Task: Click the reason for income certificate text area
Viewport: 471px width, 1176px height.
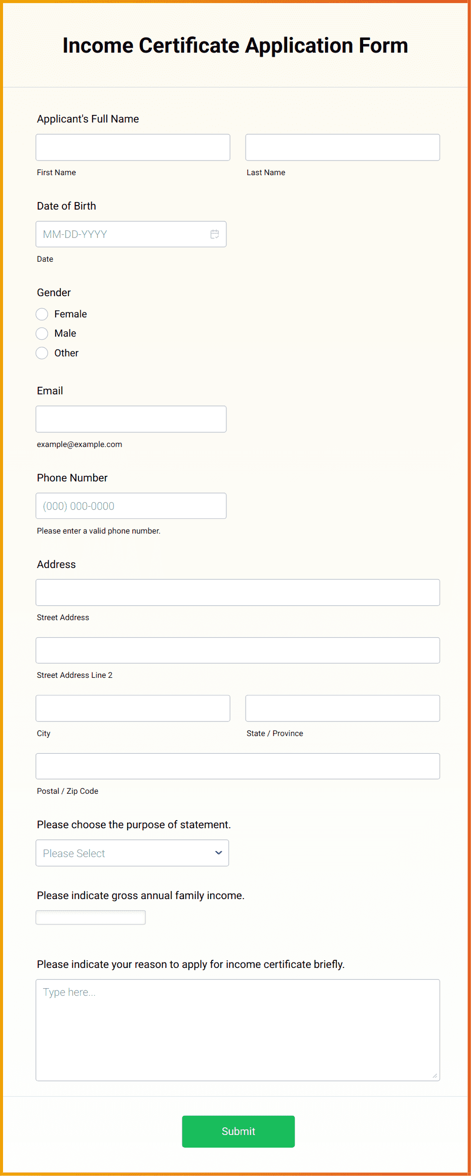Action: point(238,1028)
